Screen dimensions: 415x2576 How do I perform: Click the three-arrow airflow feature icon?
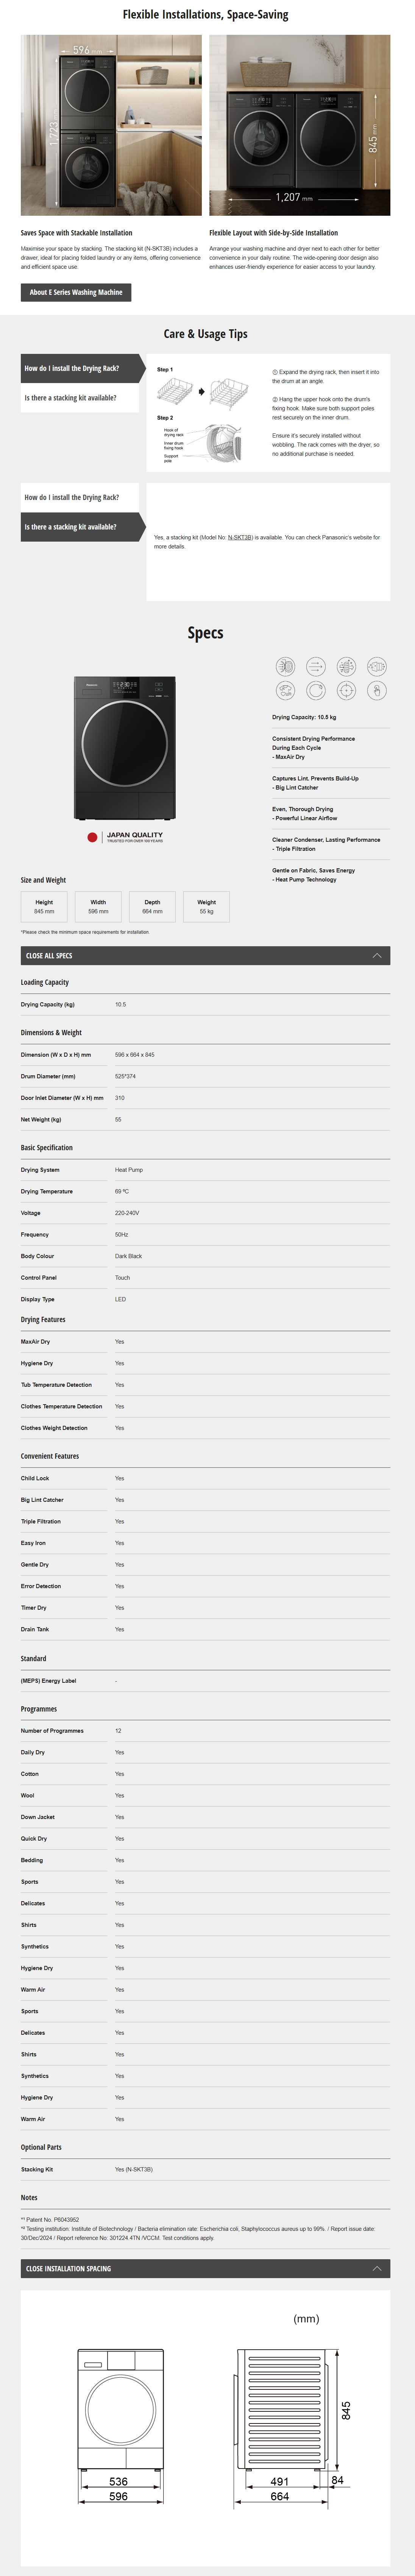coord(316,666)
